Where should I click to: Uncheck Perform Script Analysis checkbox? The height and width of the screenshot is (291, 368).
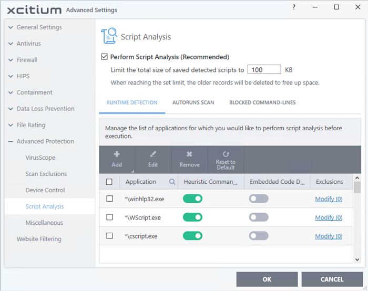(x=105, y=57)
